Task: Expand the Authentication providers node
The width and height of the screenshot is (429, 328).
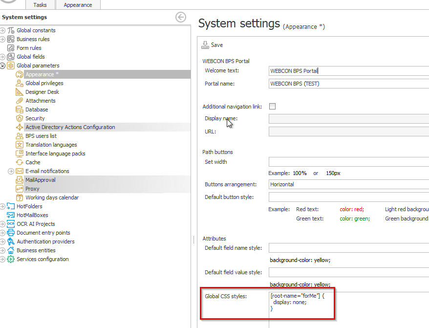Action: 2,241
